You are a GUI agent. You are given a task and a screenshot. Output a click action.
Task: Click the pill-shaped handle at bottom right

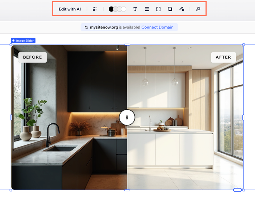pyautogui.click(x=237, y=190)
